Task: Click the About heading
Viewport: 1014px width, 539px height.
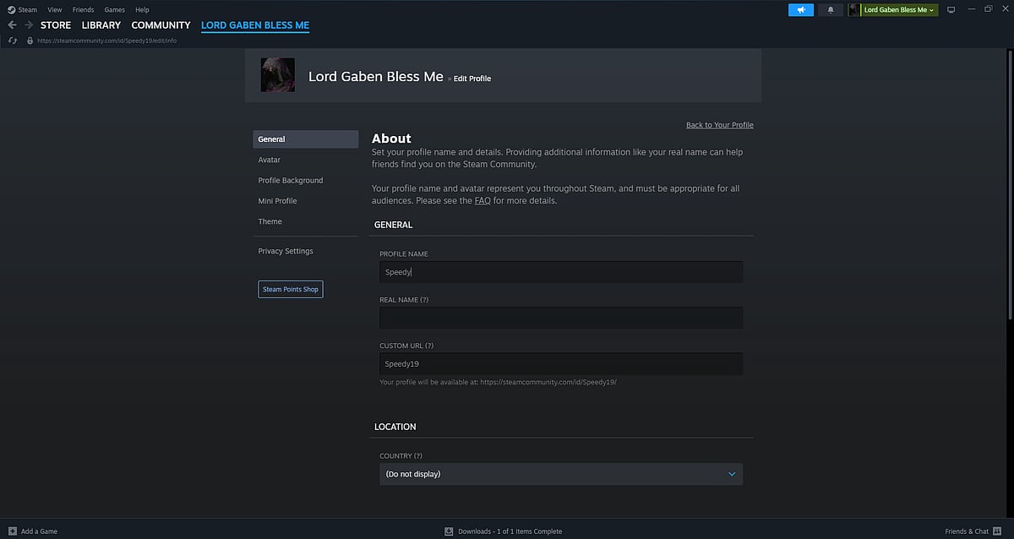Action: [x=391, y=139]
